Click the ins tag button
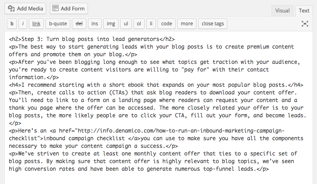This screenshot has height=184, width=317. tap(94, 24)
